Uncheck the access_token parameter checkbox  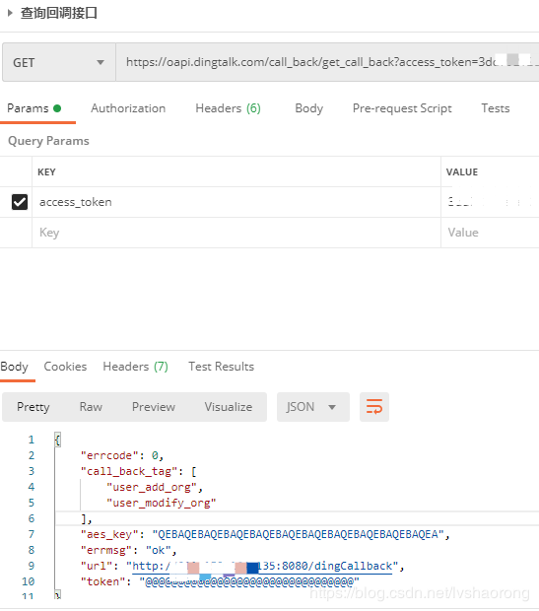pyautogui.click(x=20, y=202)
